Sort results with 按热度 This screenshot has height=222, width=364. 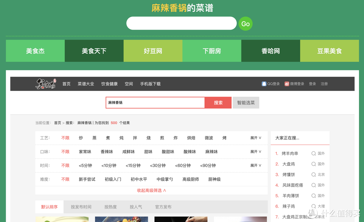tap(111, 207)
